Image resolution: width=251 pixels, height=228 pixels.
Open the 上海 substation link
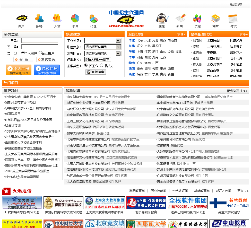[140, 52]
